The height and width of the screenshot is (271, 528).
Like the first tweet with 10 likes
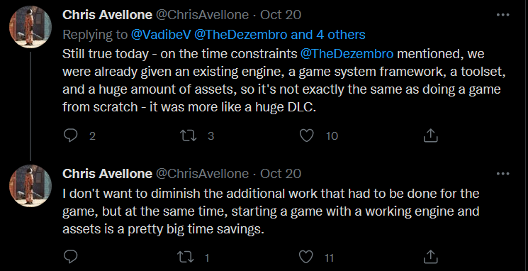306,135
